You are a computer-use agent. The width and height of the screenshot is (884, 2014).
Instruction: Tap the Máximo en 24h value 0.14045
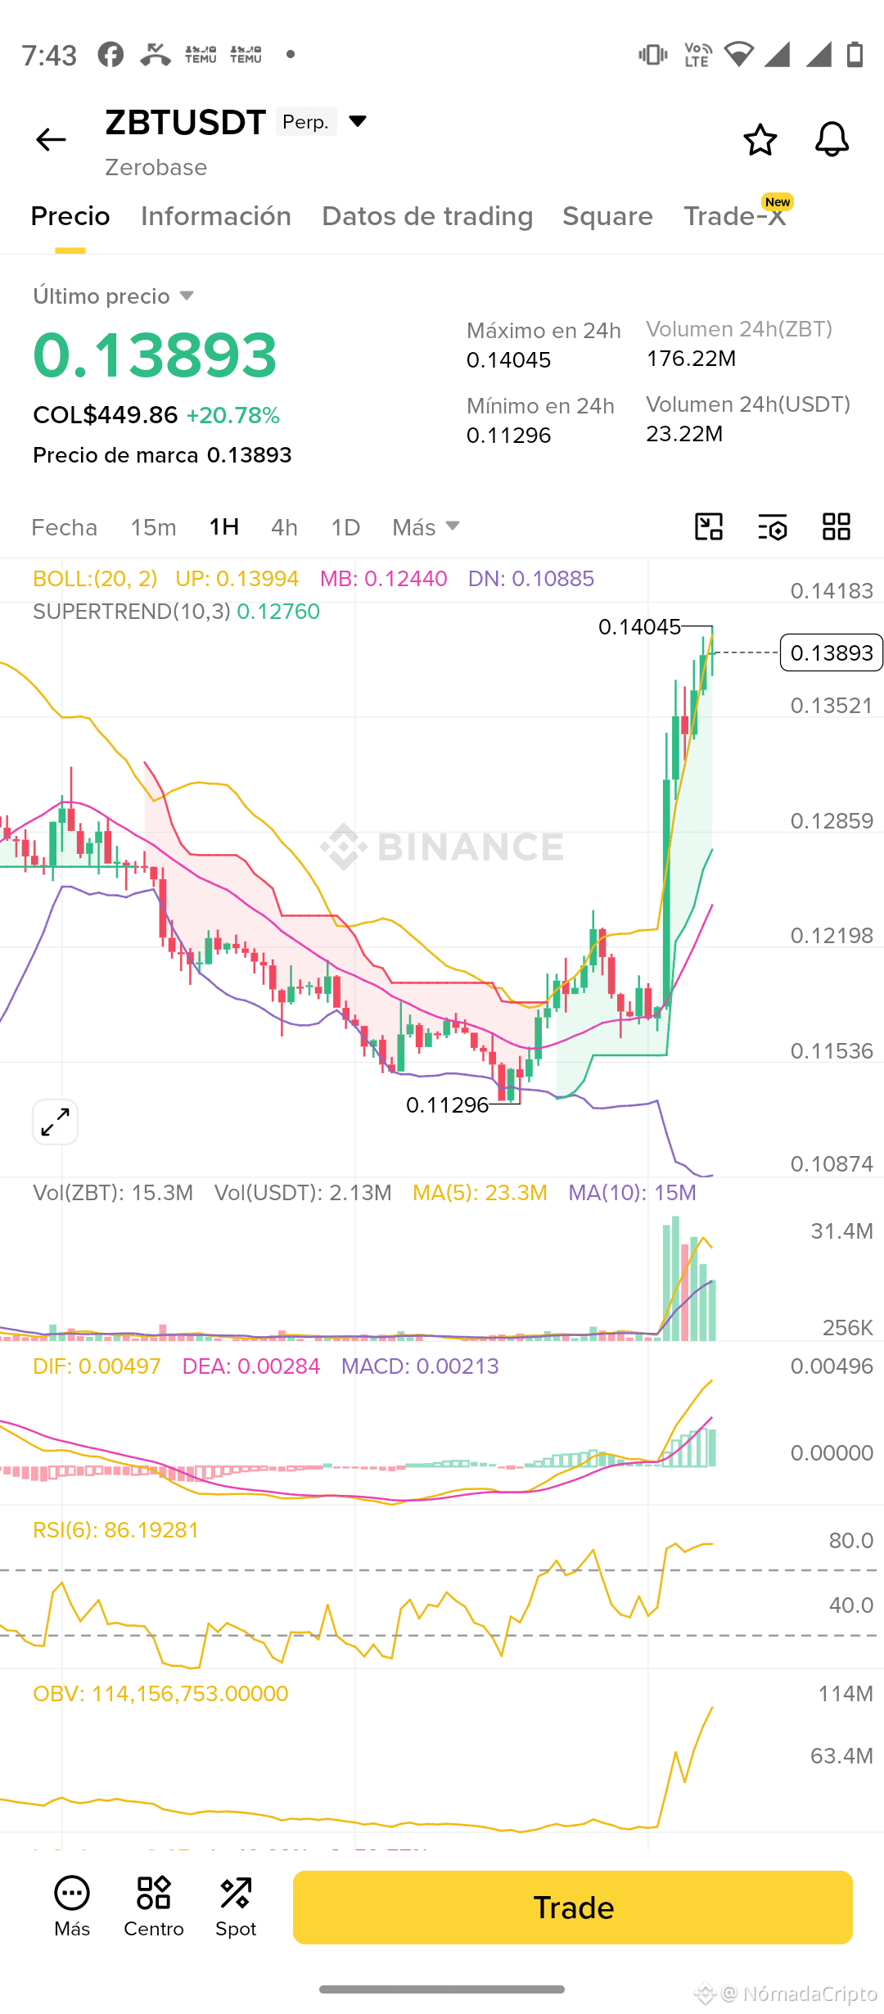[508, 360]
